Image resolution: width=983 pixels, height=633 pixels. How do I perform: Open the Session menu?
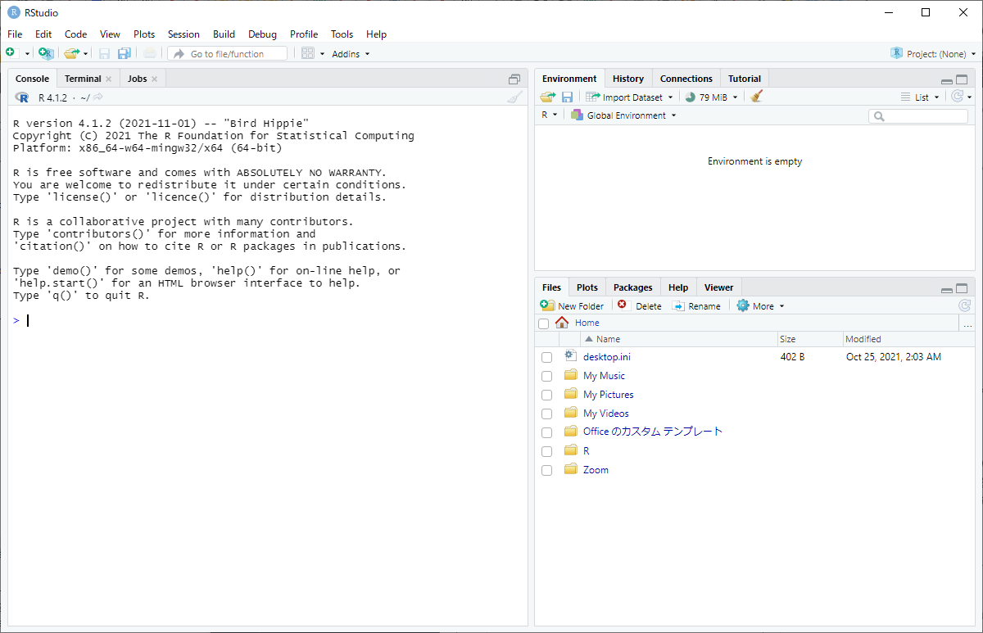pyautogui.click(x=183, y=34)
